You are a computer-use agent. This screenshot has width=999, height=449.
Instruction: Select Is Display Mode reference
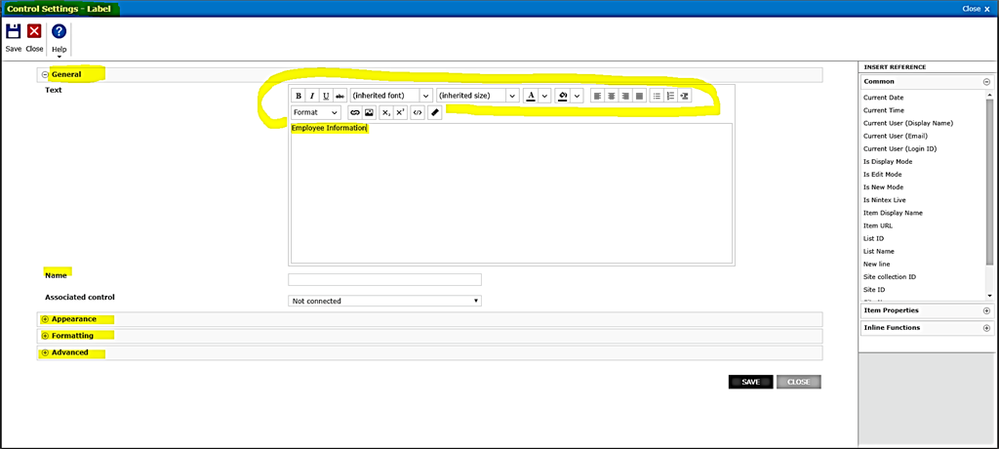pos(888,161)
